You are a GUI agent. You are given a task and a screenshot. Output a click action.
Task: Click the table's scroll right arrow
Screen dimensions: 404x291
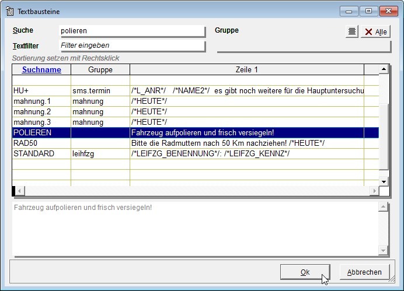374,191
